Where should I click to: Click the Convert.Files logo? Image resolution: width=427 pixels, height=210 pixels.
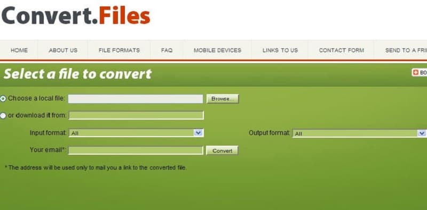pos(76,16)
